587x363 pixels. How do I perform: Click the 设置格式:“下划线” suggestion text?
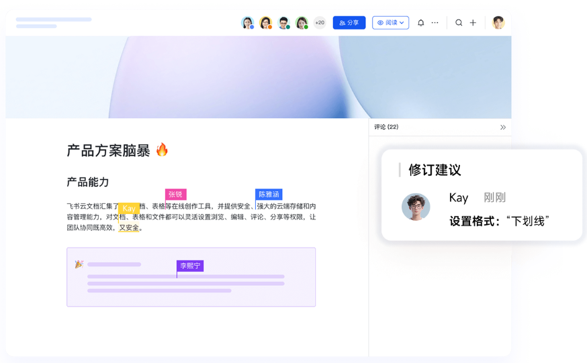pyautogui.click(x=499, y=221)
